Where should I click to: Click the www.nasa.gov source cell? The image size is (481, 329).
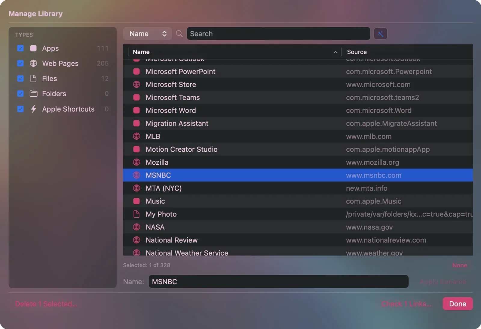369,227
